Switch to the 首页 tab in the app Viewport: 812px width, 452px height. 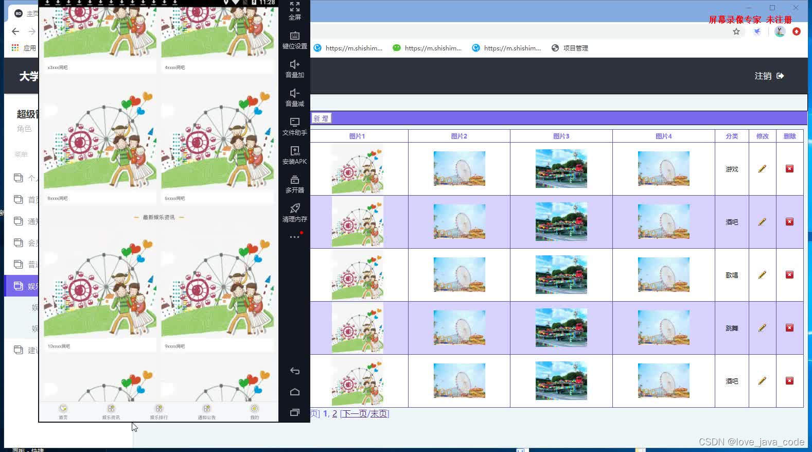(63, 412)
